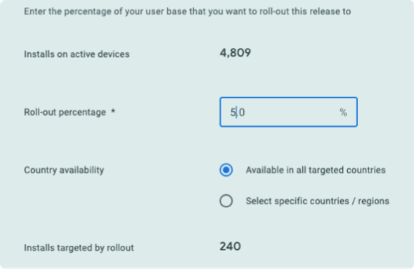Click empty space inside the percentage field
The height and width of the screenshot is (269, 414).
pos(290,112)
